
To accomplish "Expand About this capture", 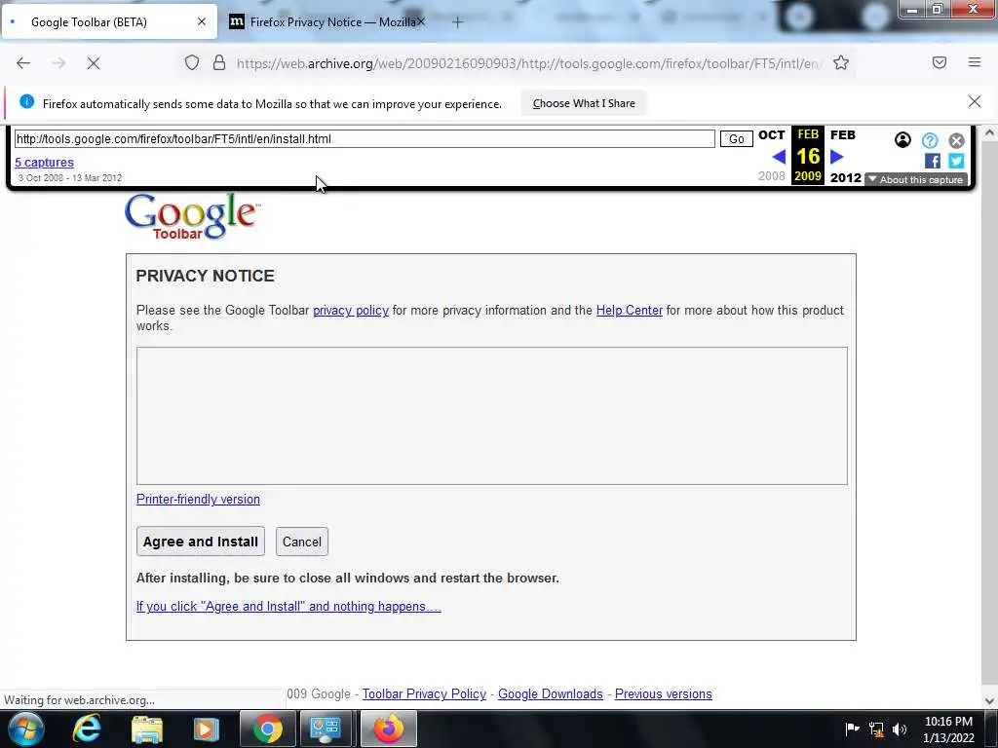I will [916, 180].
